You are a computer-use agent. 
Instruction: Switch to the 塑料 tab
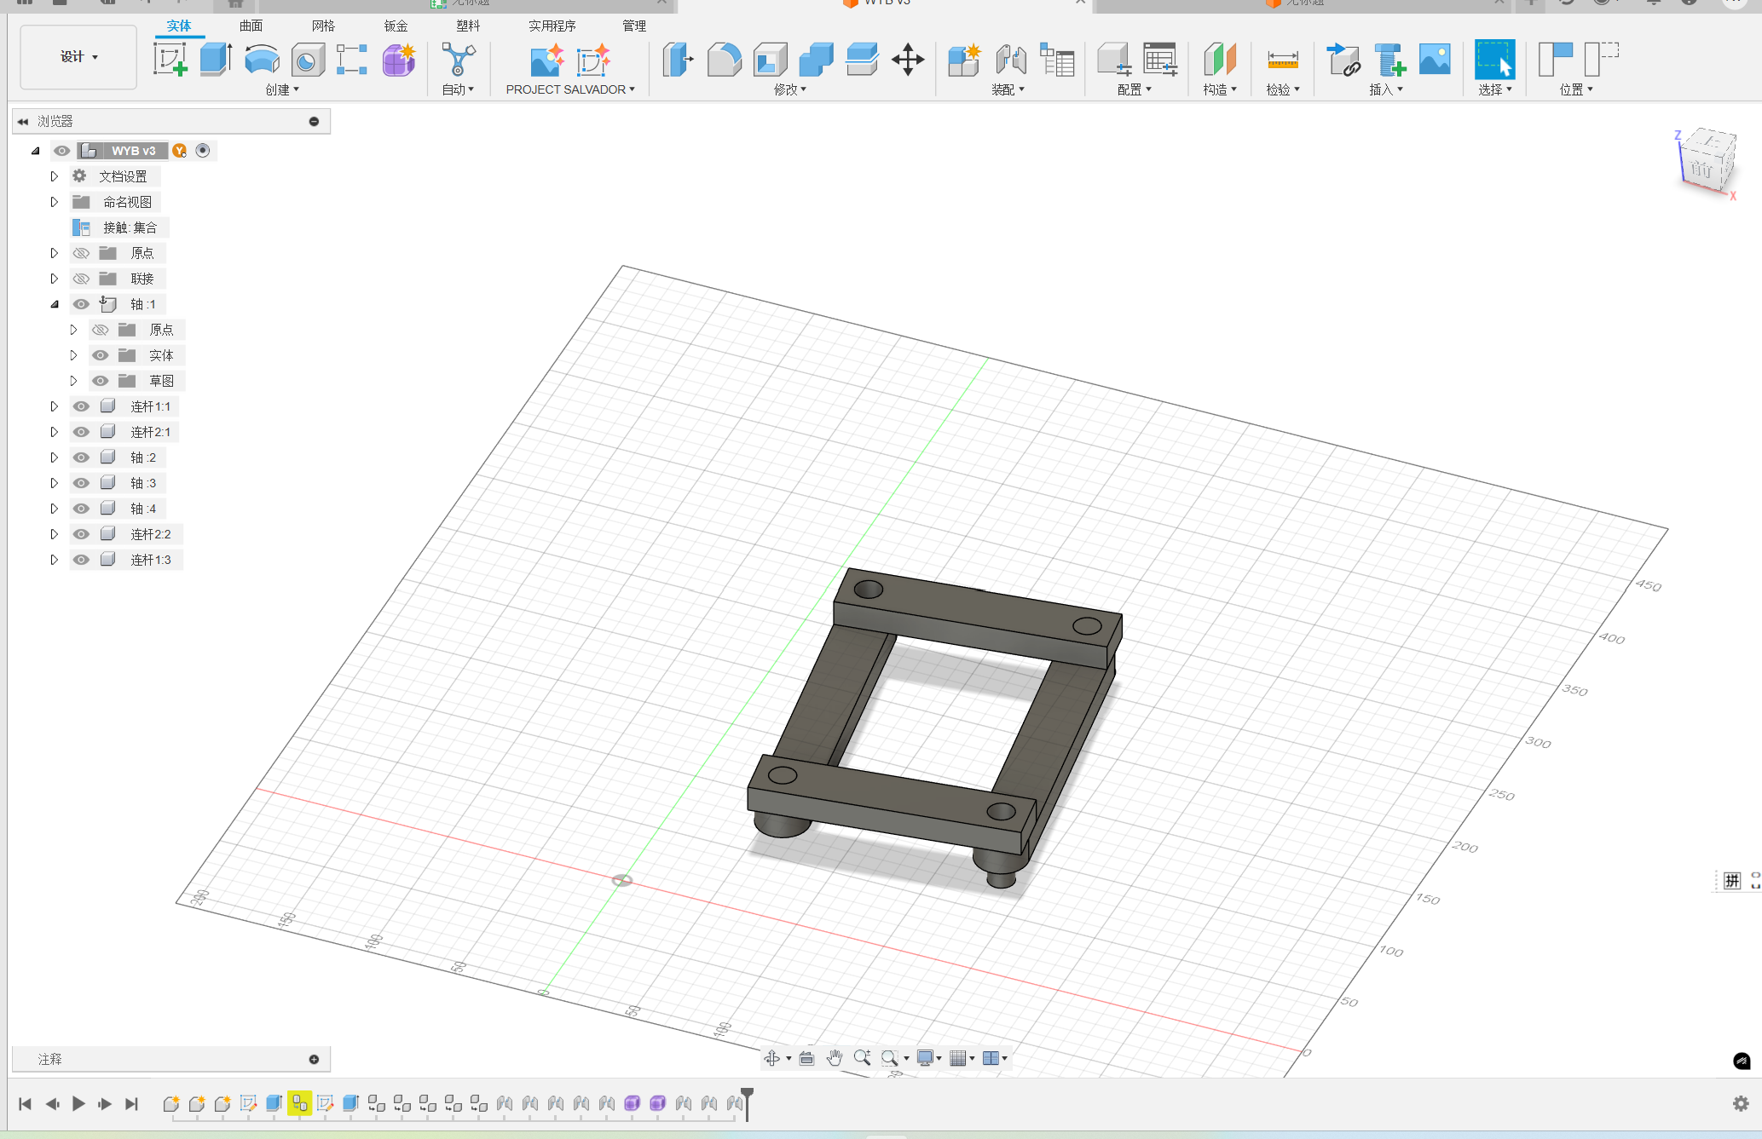point(468,26)
